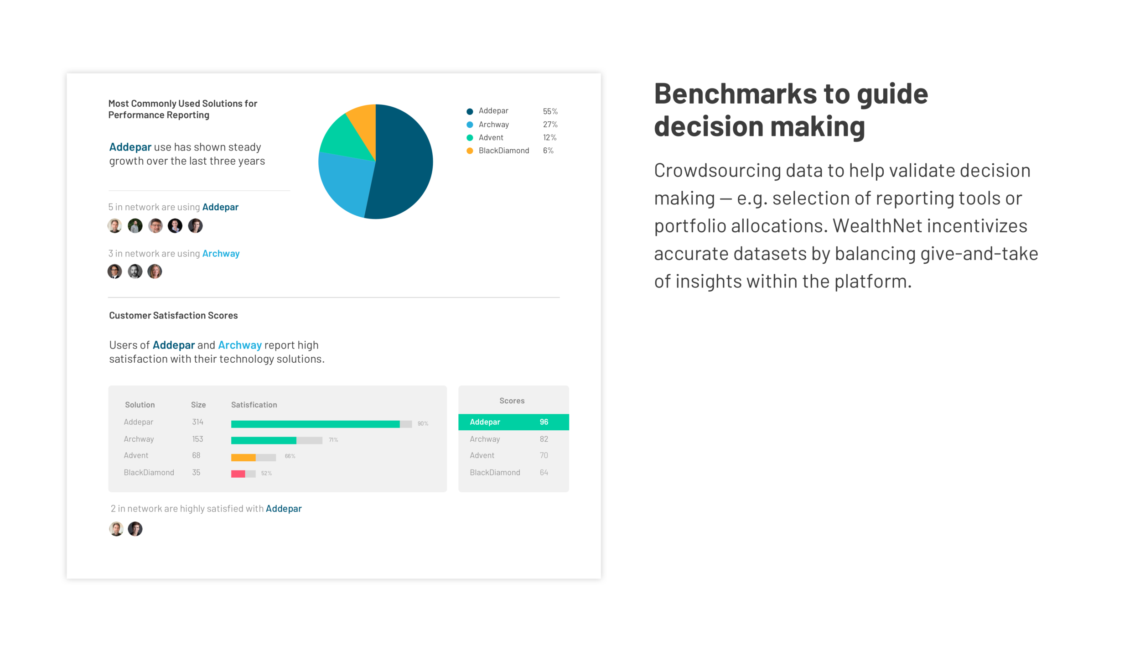Open the Archway link in '3 in network' text
Image resolution: width=1140 pixels, height=652 pixels.
pyautogui.click(x=221, y=254)
